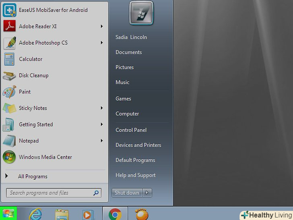293x220 pixels.
Task: Click the Search programs and files box
Action: (x=54, y=193)
